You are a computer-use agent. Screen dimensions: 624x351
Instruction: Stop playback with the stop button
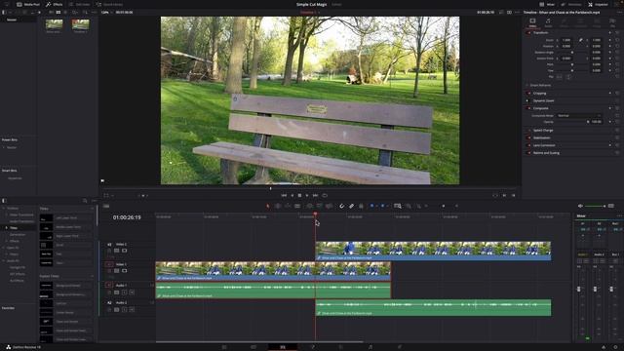299,195
